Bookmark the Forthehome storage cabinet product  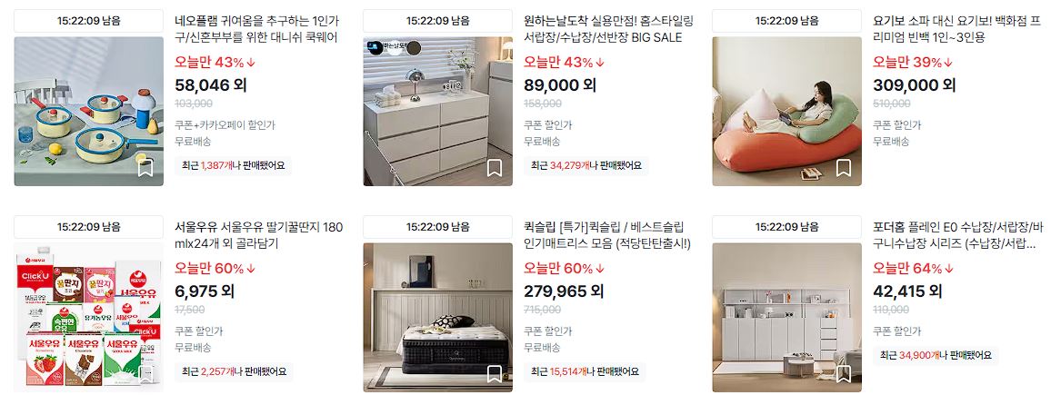click(x=843, y=374)
